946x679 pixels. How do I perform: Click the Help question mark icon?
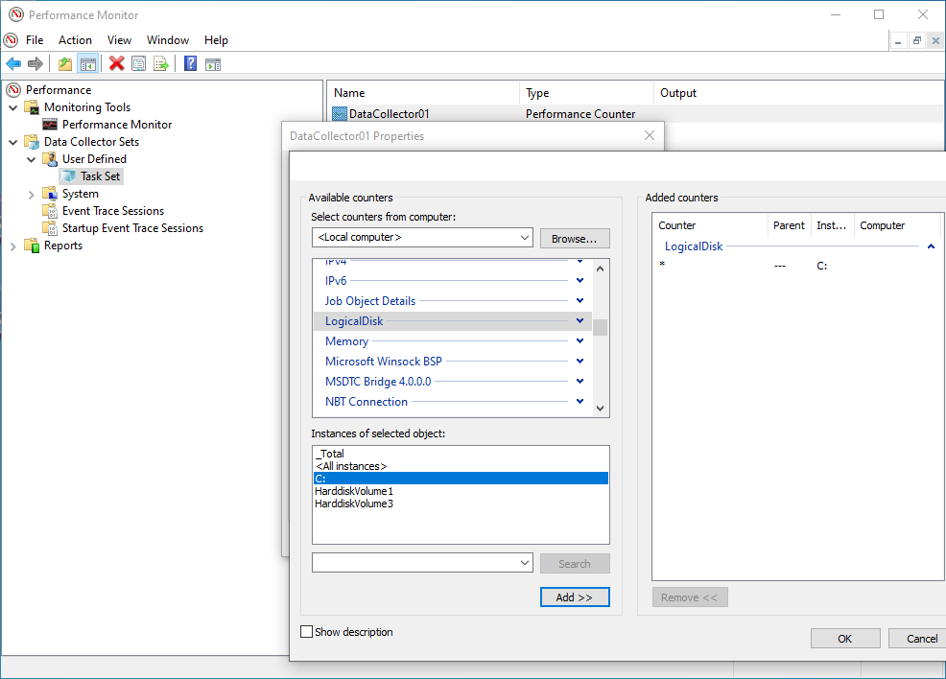pos(189,63)
